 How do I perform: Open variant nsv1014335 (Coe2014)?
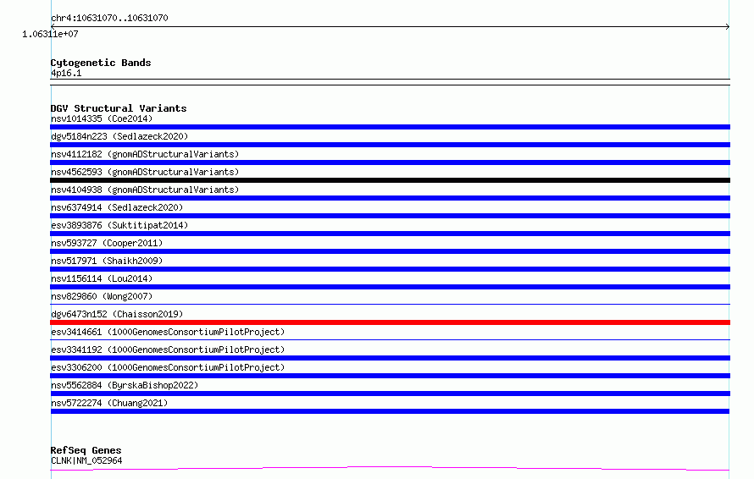(102, 118)
